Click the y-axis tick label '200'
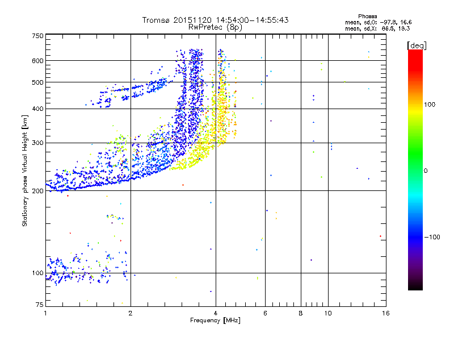This screenshot has width=454, height=341. (x=37, y=191)
